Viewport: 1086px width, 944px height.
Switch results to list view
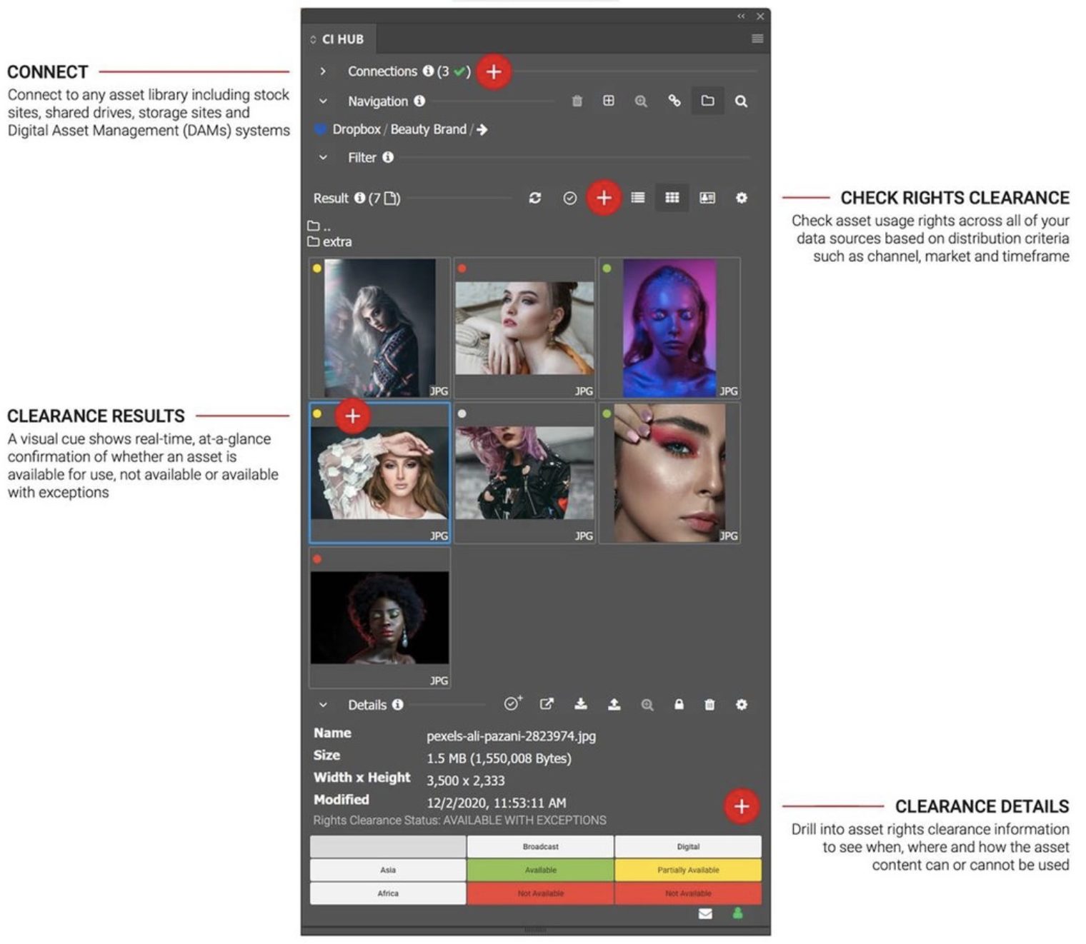pos(637,198)
